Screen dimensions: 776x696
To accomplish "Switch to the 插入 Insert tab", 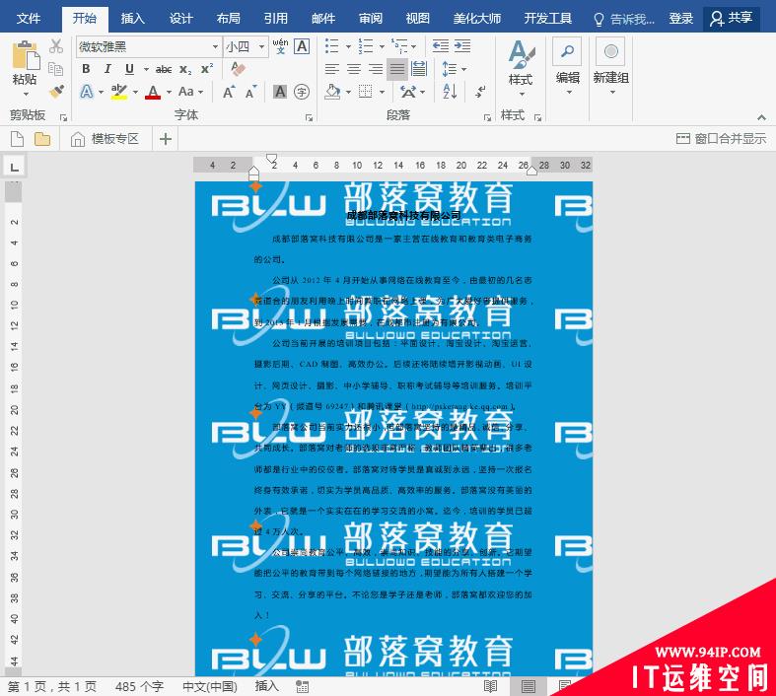I will click(x=133, y=19).
